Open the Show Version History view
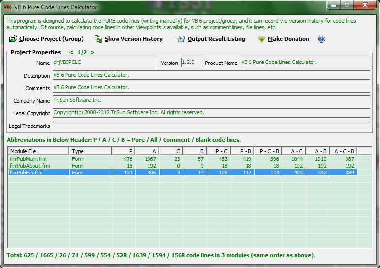This screenshot has height=268, width=380. [x=133, y=39]
